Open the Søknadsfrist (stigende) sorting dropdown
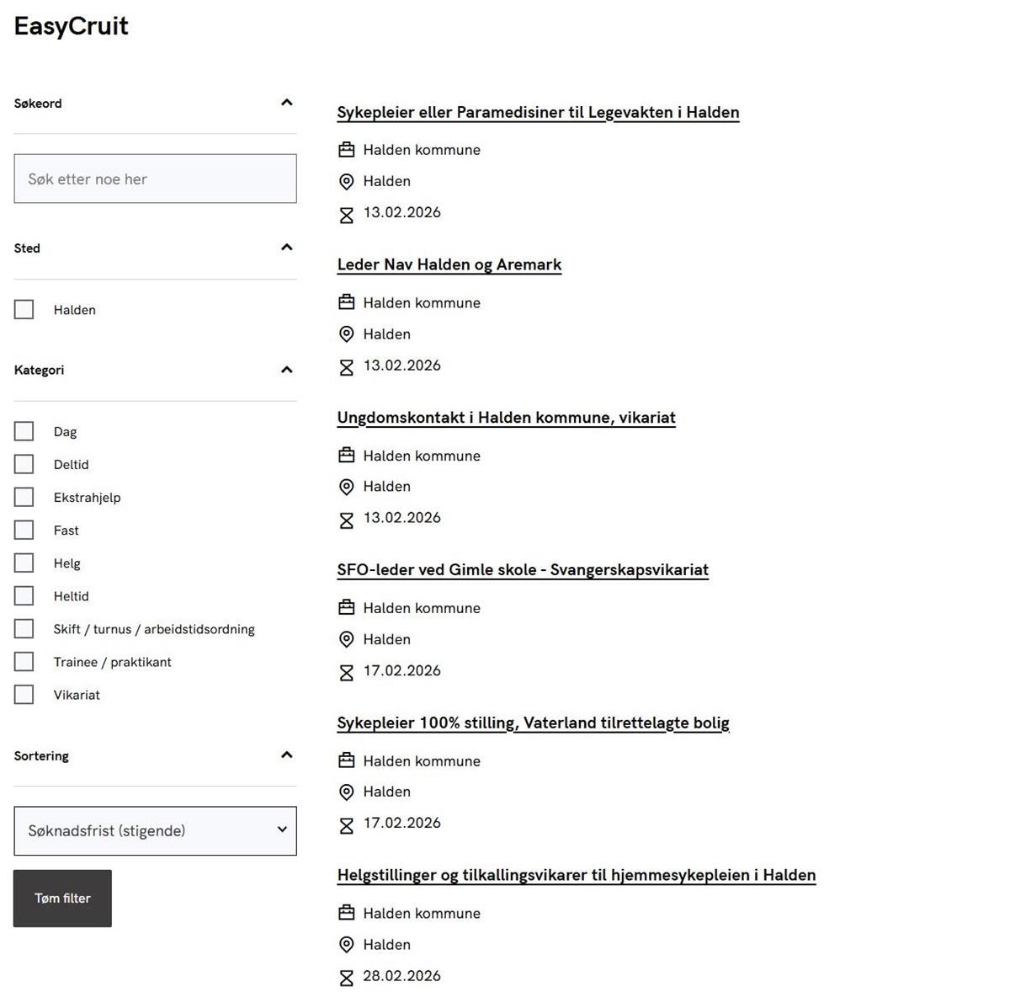1010x1003 pixels. click(x=155, y=831)
